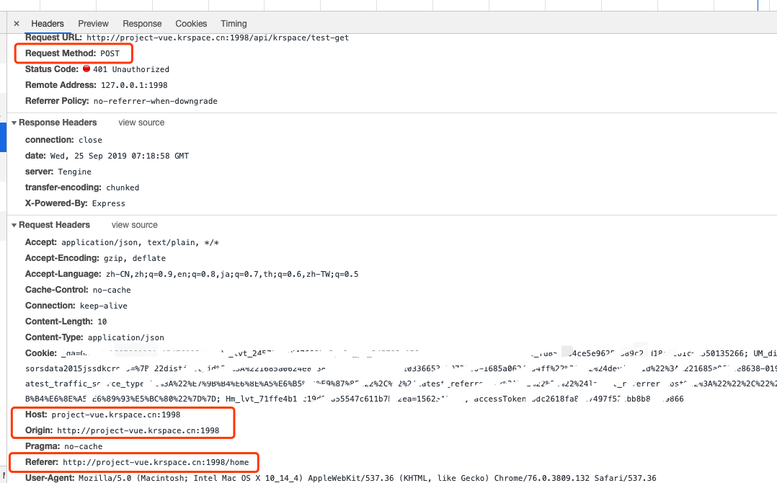Switch to the Preview tab

93,23
